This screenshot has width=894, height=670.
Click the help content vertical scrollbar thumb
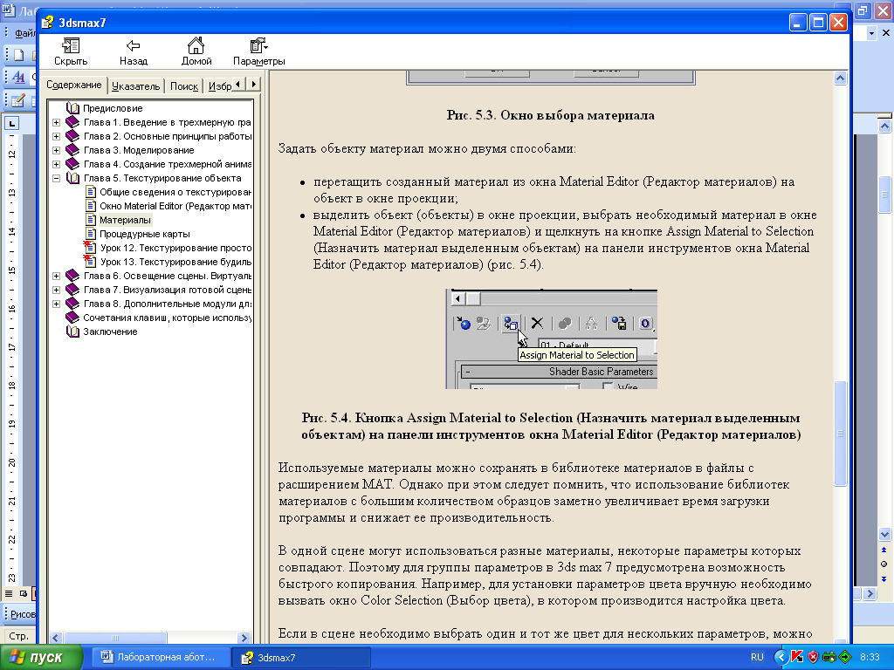pos(840,433)
